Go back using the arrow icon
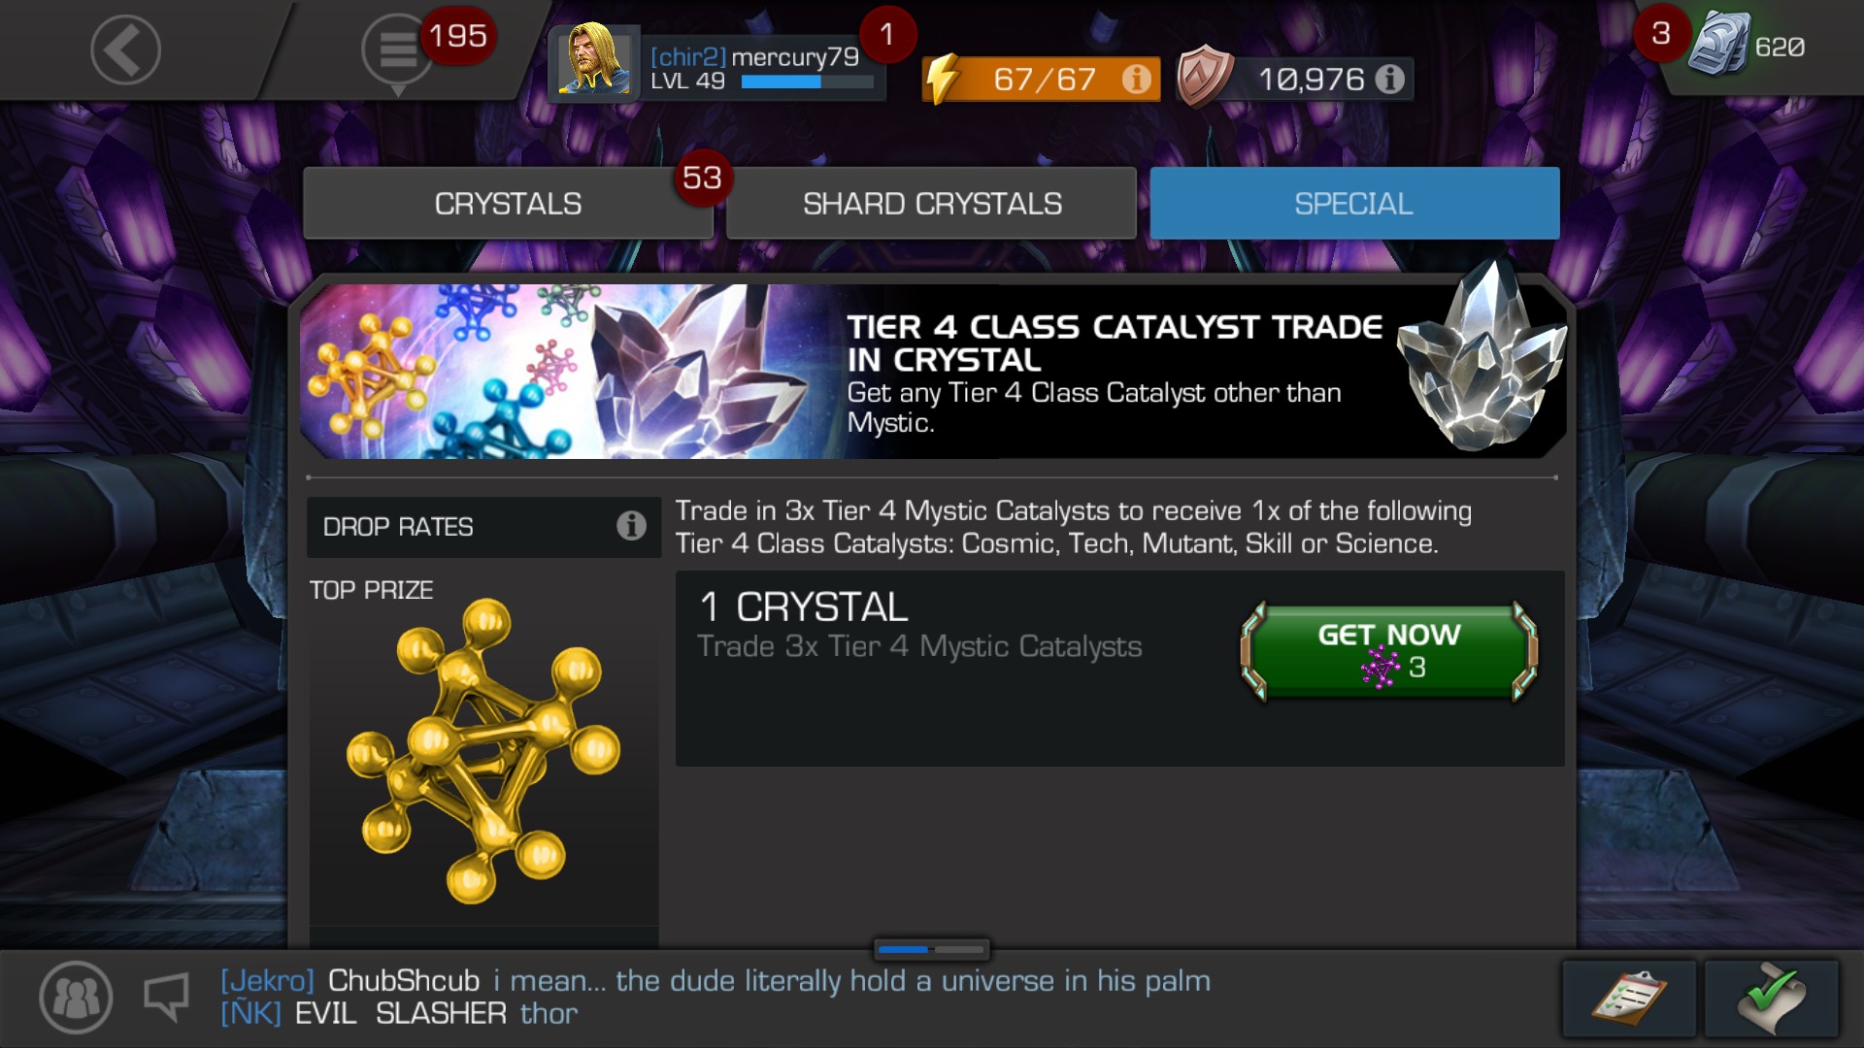This screenshot has height=1048, width=1864. [125, 49]
